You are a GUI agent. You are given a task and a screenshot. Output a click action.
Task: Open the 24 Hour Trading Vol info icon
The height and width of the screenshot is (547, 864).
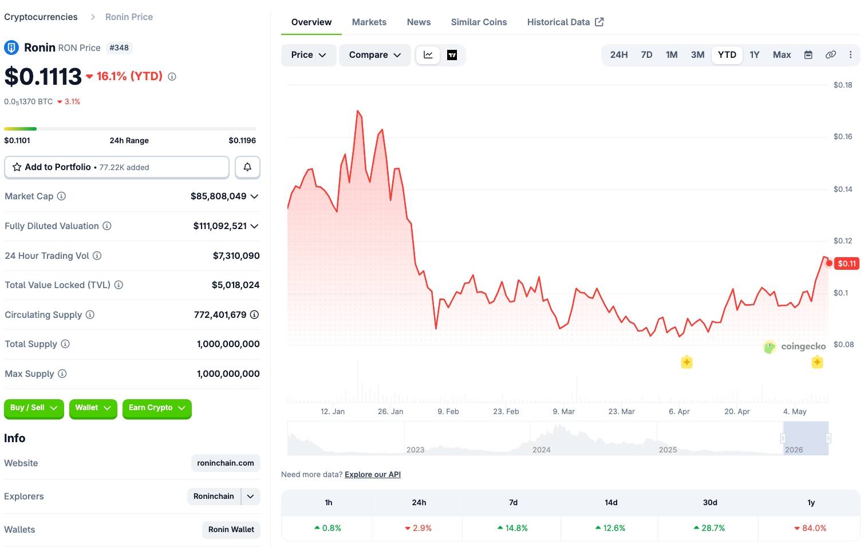pos(97,255)
